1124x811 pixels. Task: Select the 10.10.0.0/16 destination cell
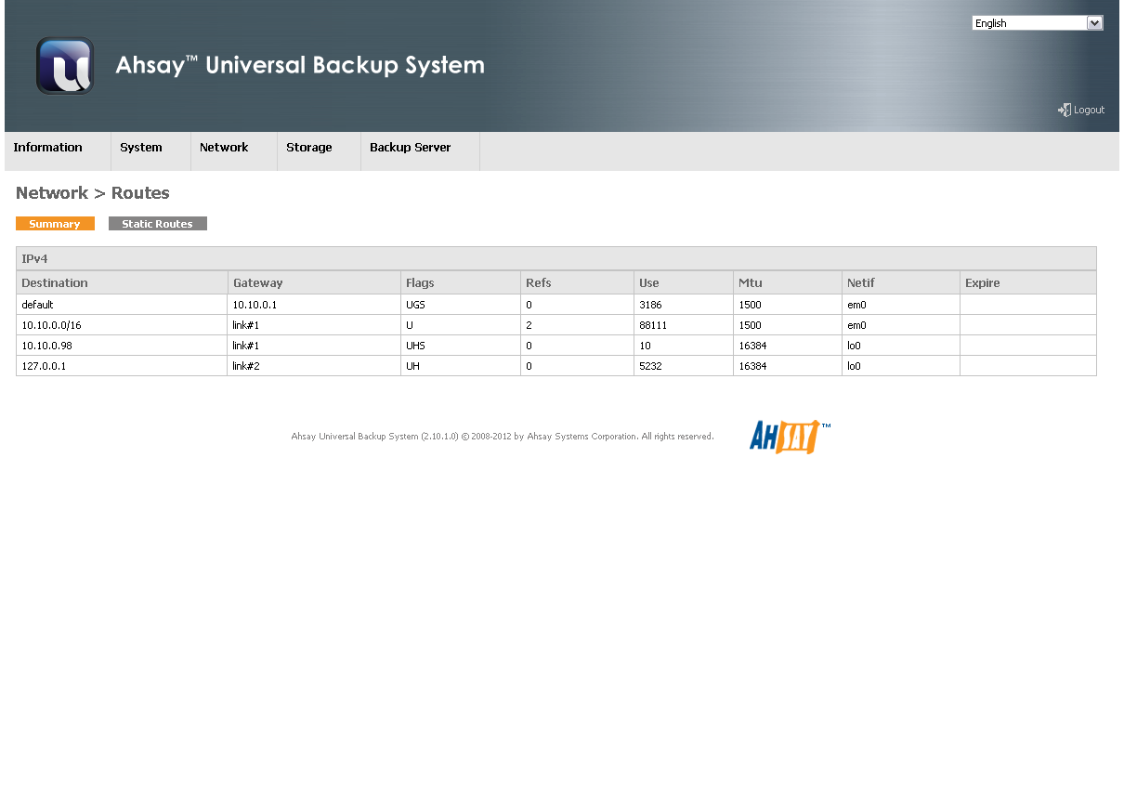122,325
